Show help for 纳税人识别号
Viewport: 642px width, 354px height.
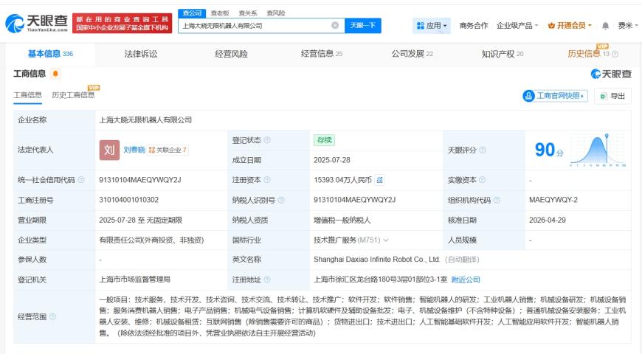coord(281,200)
